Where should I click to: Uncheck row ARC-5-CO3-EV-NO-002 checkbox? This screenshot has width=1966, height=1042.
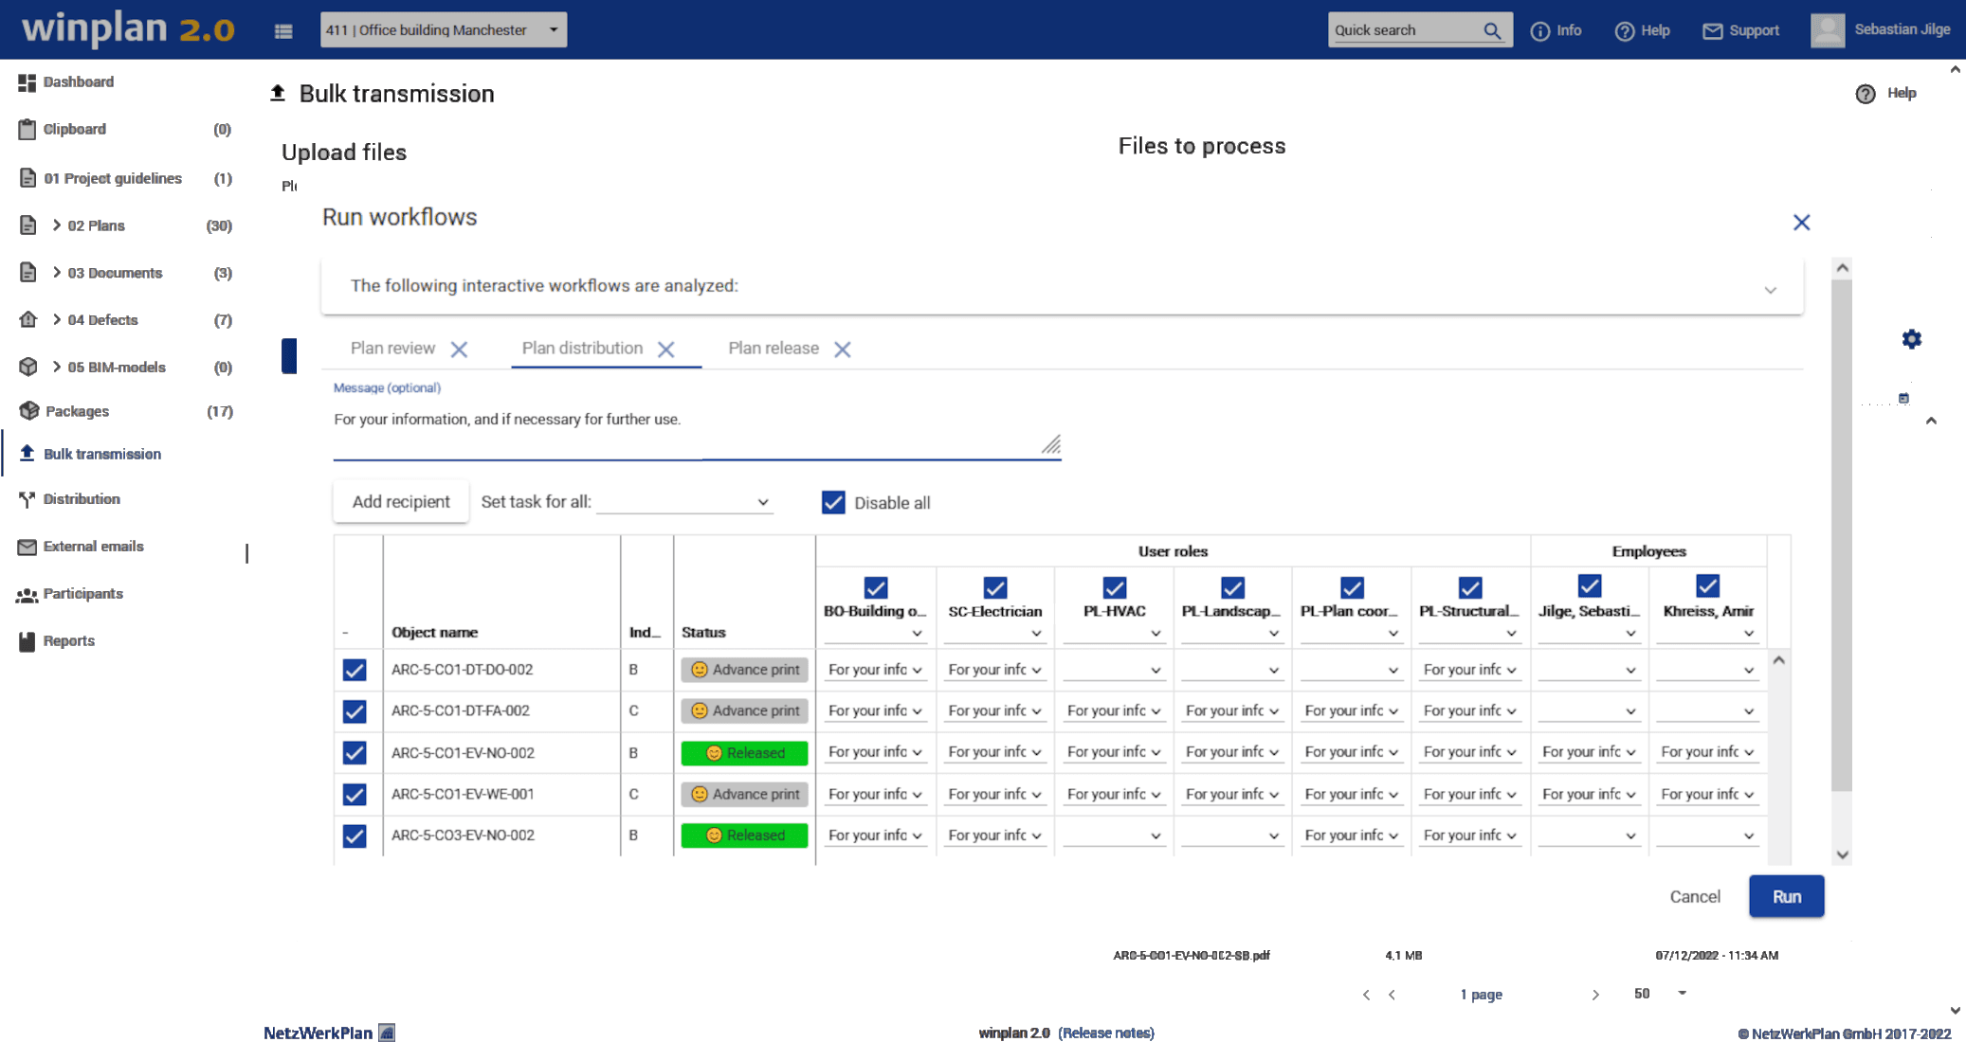(355, 835)
